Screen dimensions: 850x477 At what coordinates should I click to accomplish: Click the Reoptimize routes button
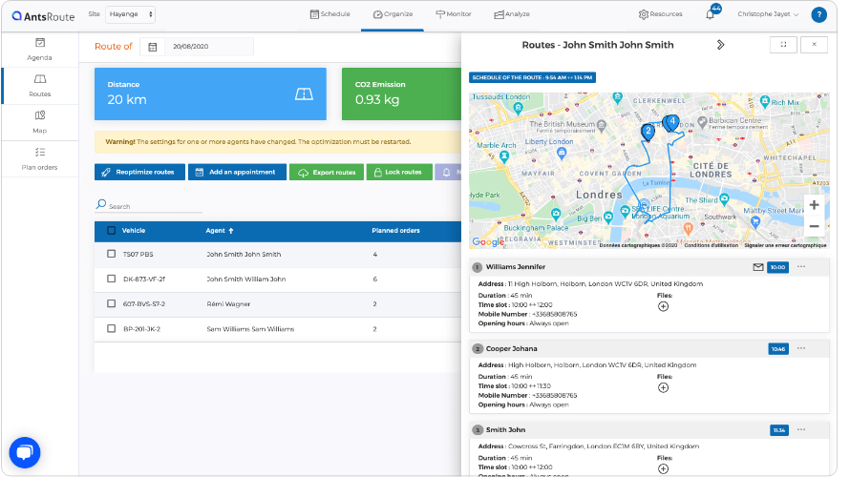[x=138, y=172]
